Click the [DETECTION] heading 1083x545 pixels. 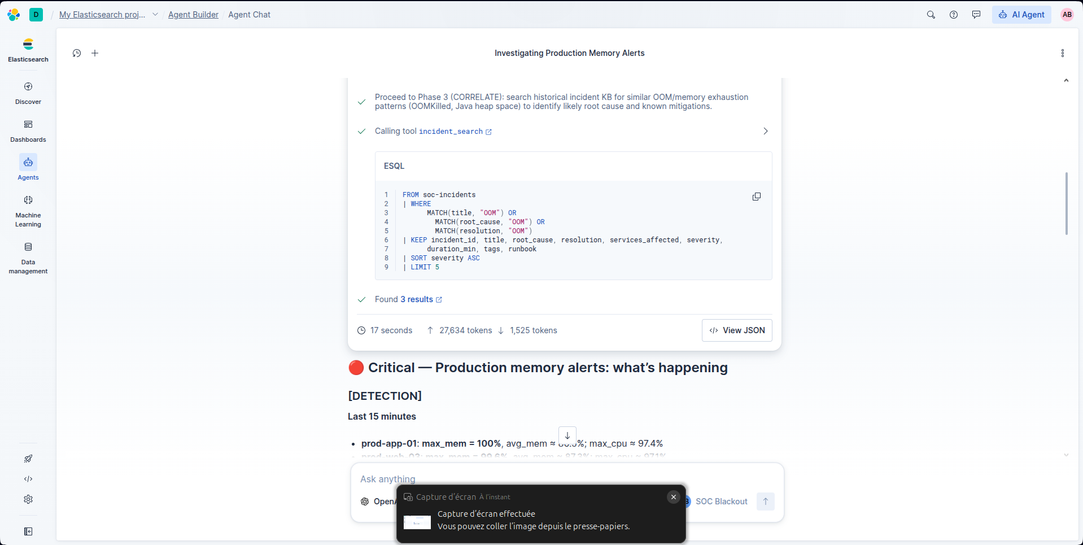(x=385, y=396)
